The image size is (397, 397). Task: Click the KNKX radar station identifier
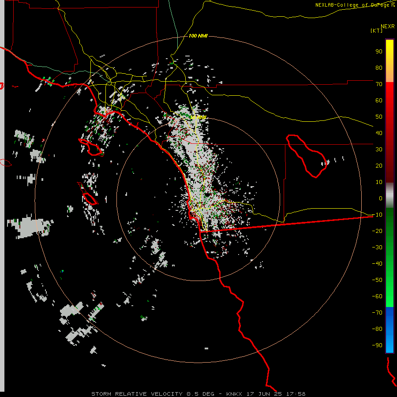click(234, 394)
